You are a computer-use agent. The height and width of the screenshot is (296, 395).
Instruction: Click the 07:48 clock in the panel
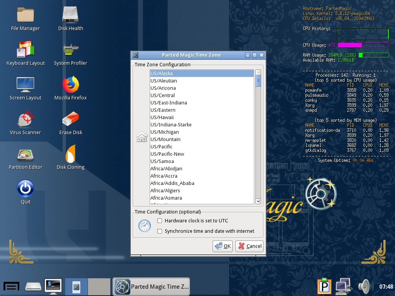[386, 287]
